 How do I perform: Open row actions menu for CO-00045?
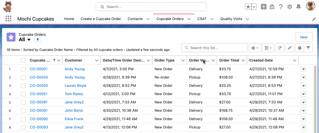304,77
